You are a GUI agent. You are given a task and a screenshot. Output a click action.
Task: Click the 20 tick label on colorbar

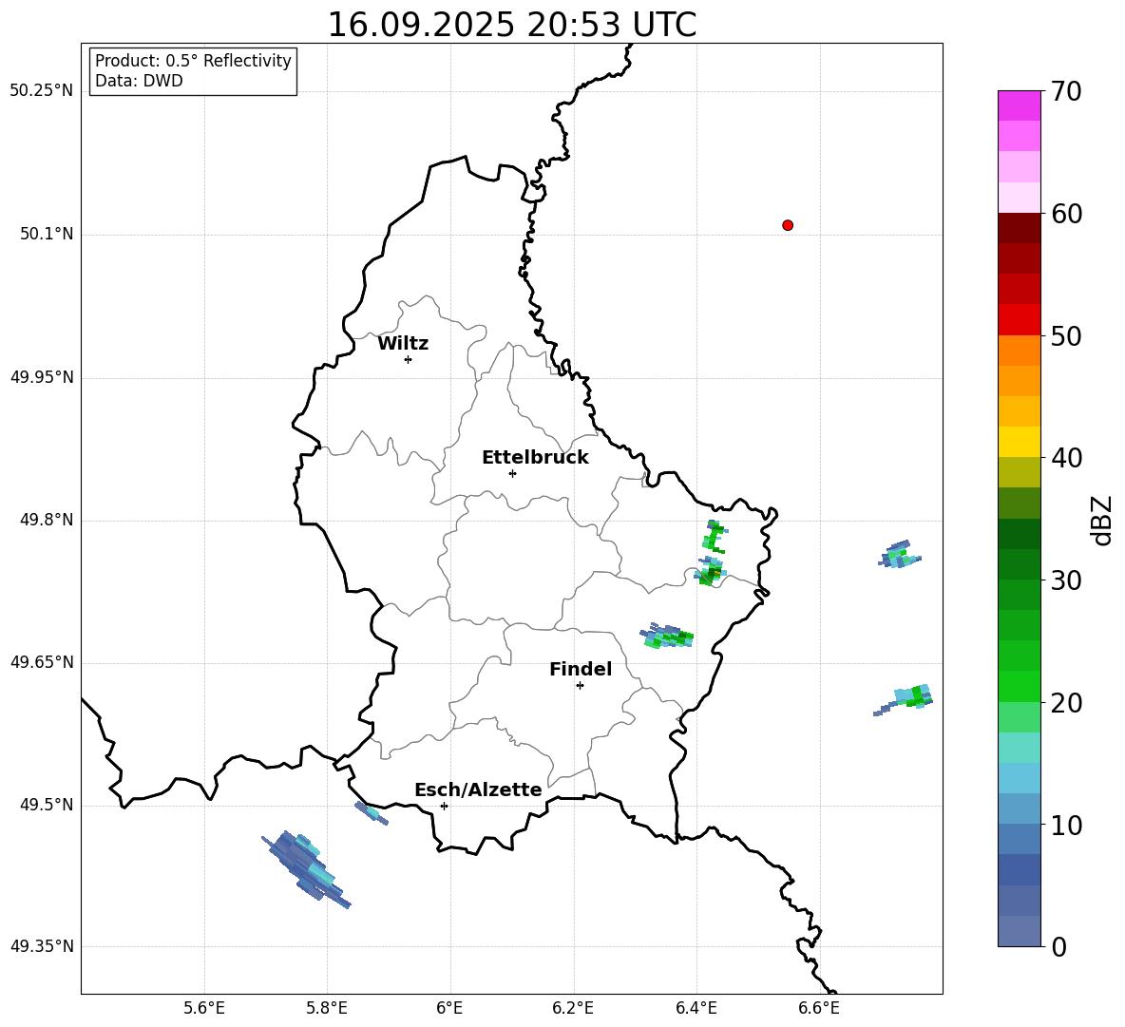(1066, 704)
